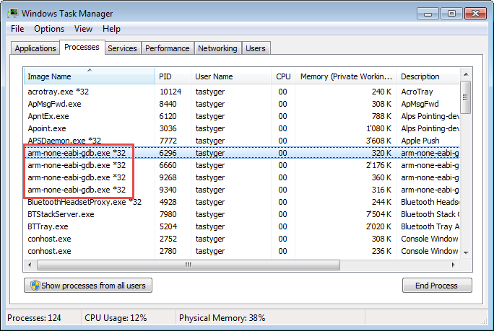Sort by CPU column header
Image resolution: width=494 pixels, height=331 pixels.
(283, 76)
